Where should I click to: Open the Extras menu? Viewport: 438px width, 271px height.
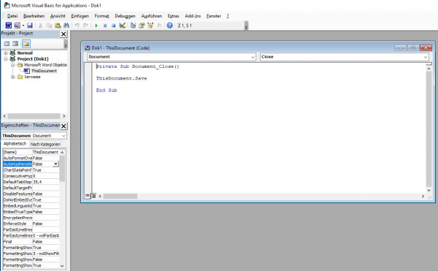pyautogui.click(x=173, y=16)
